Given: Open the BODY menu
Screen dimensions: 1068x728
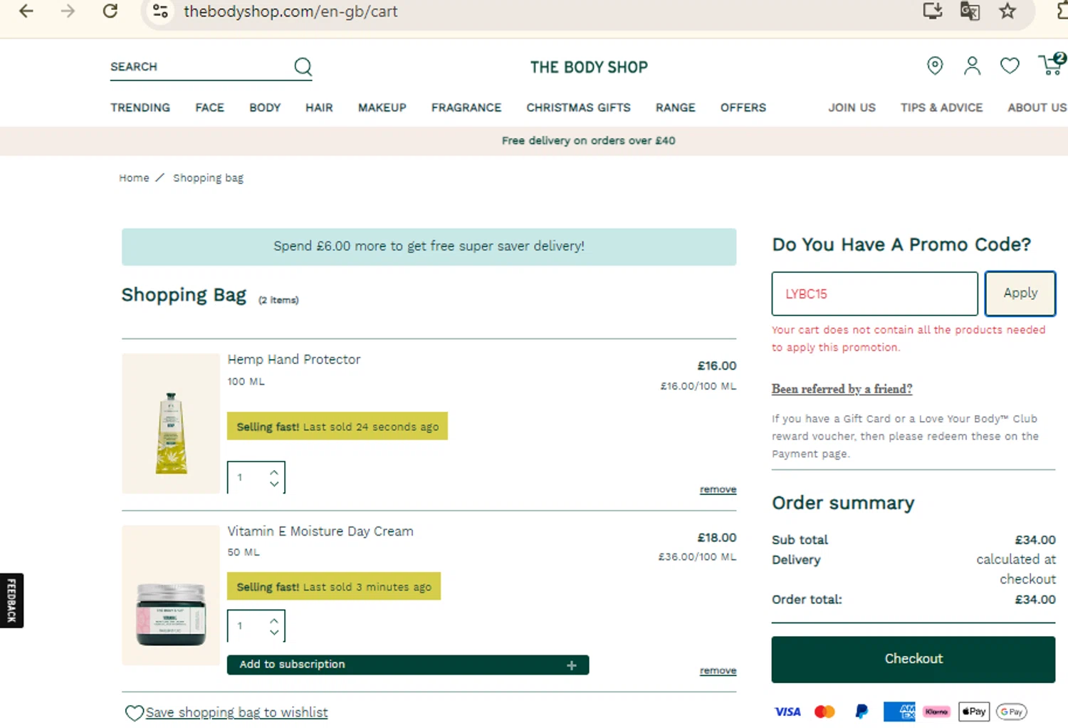Looking at the screenshot, I should click(x=265, y=108).
